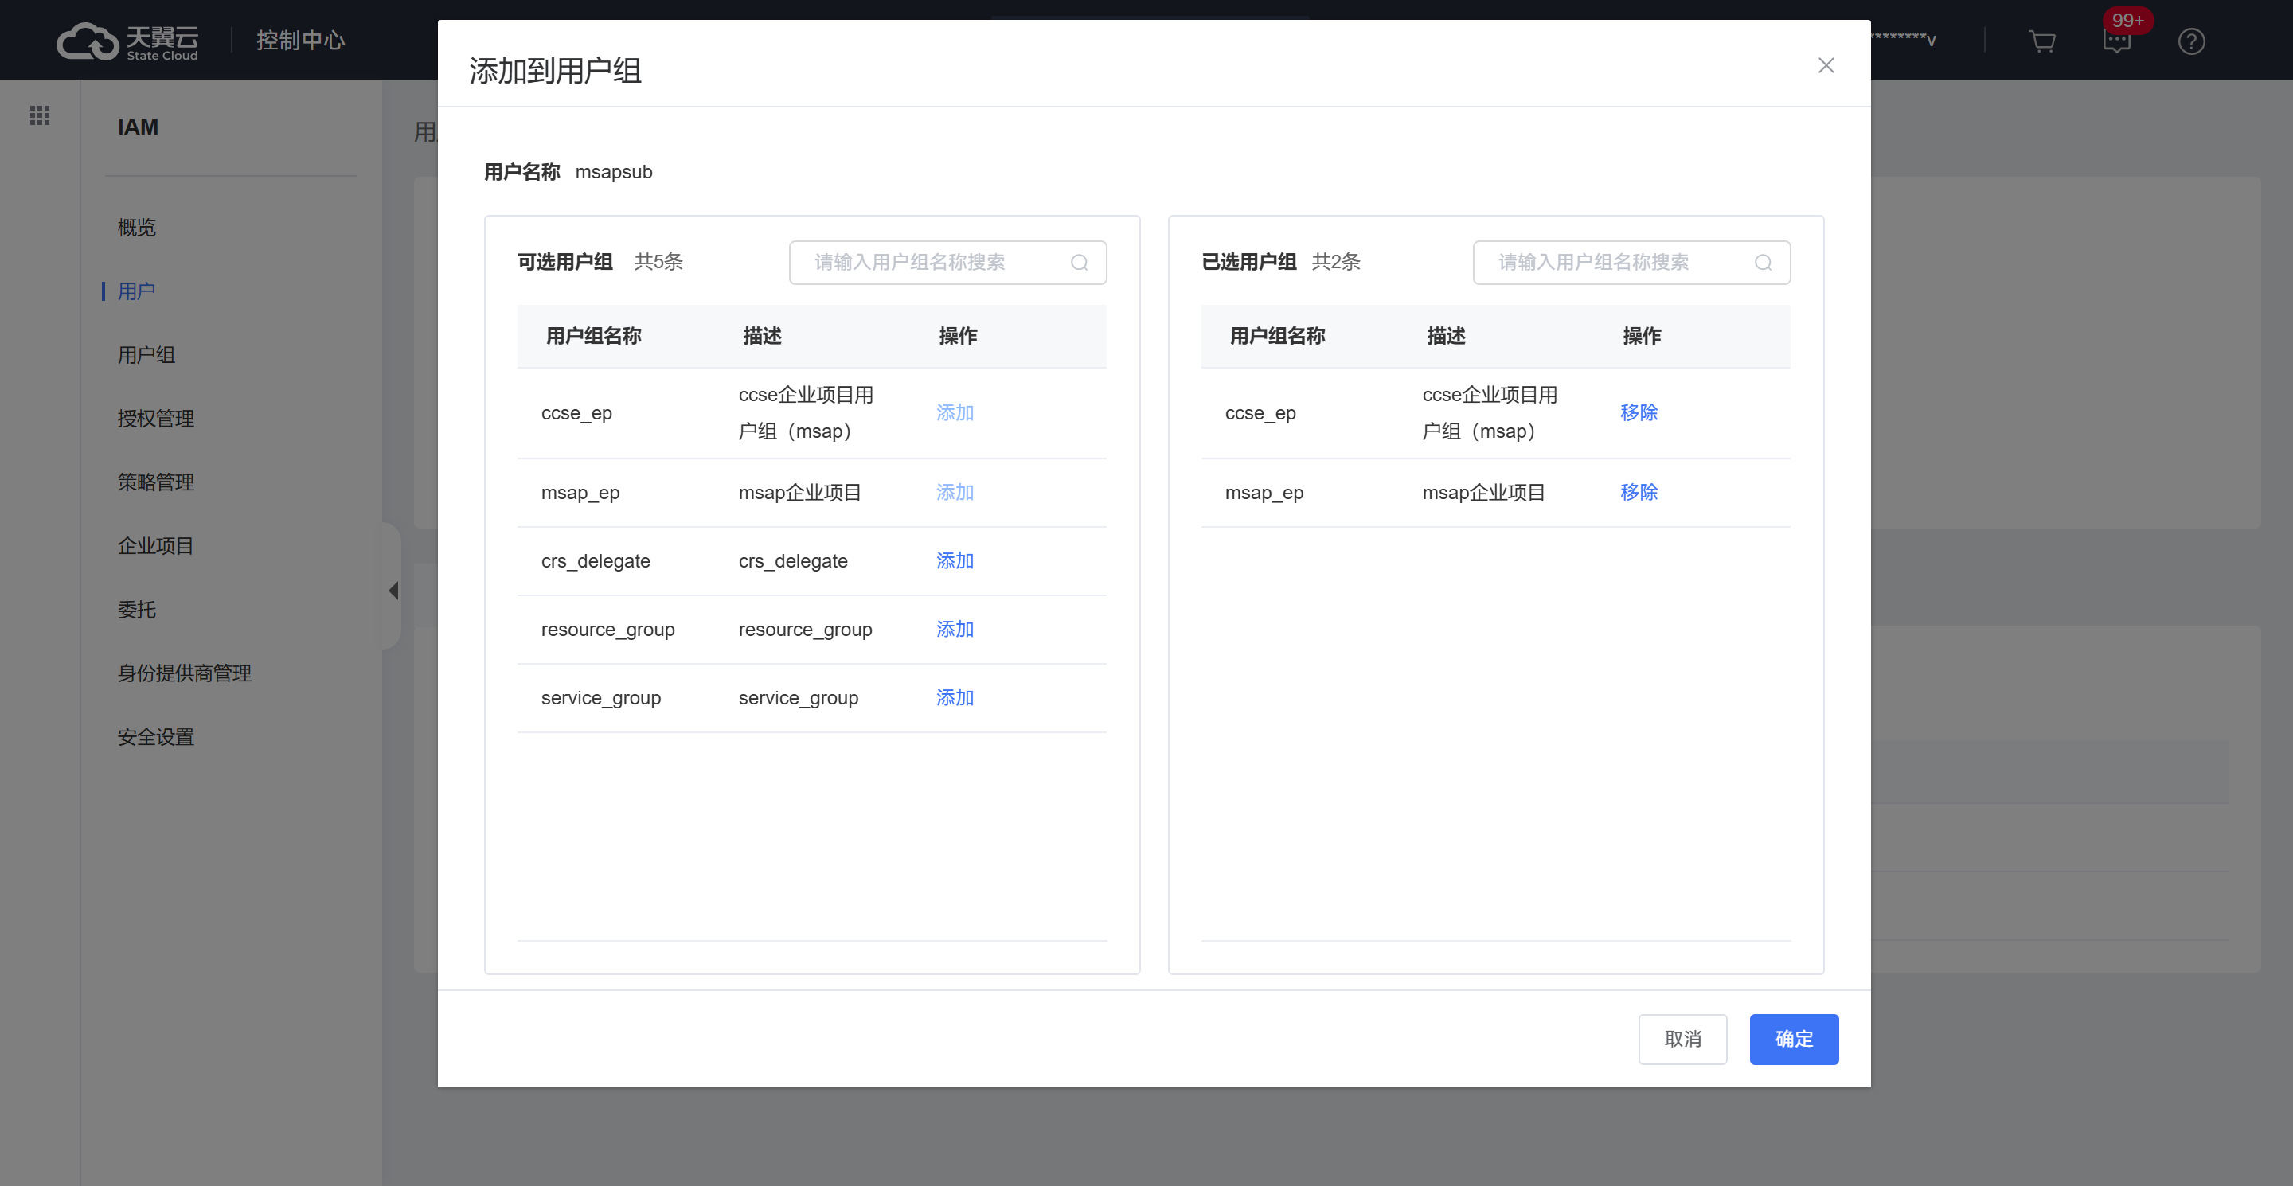Add the ccse_ep group

pos(955,413)
